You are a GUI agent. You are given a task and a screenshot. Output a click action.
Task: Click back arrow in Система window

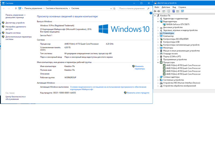point(4,8)
